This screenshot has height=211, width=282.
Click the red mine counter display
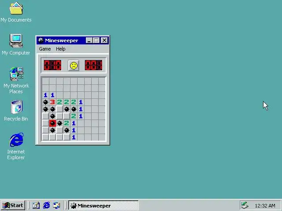click(x=53, y=65)
